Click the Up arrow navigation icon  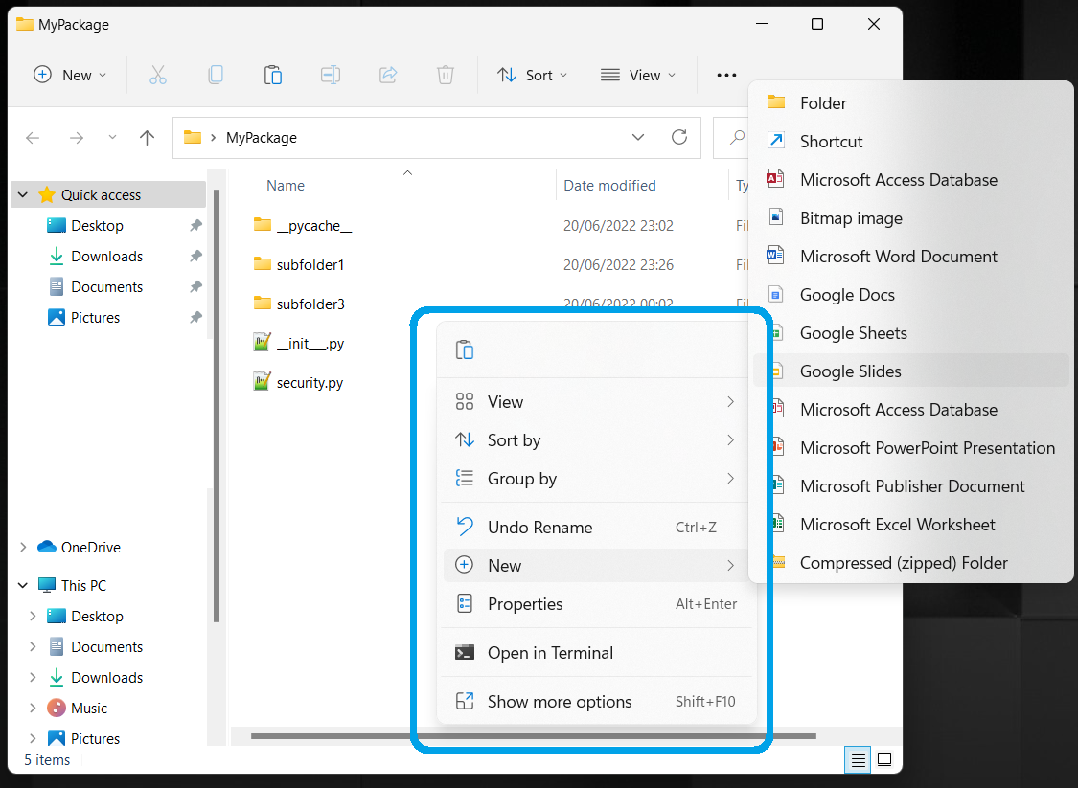tap(147, 138)
